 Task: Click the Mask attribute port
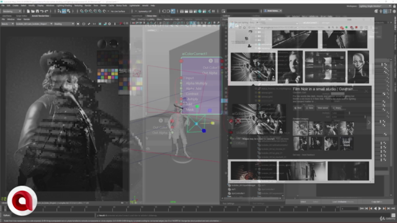tap(181, 110)
